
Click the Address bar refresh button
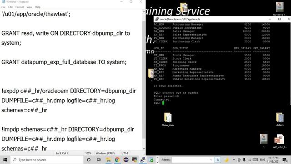tap(218, 160)
